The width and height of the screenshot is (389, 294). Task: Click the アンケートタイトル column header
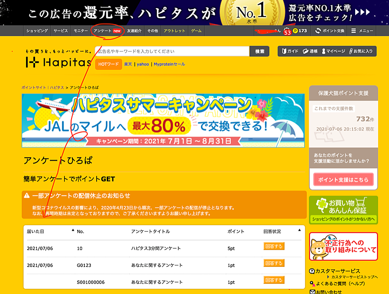(151, 231)
